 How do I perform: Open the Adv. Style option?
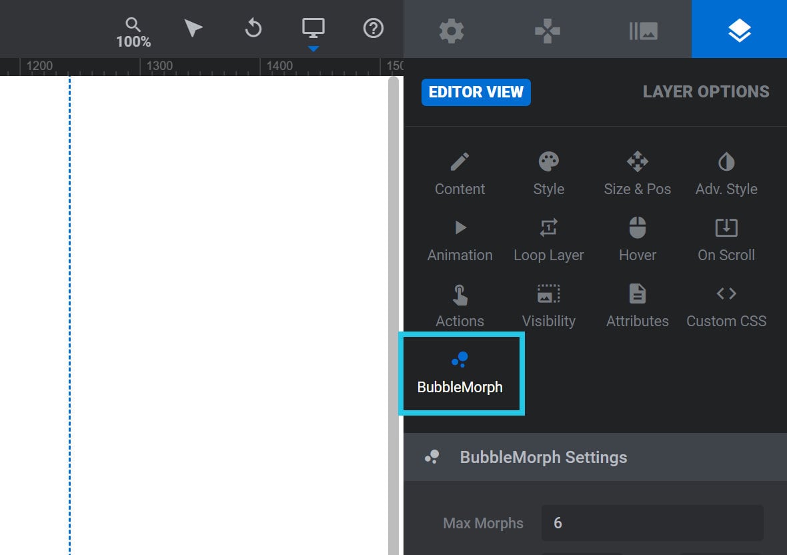point(726,174)
